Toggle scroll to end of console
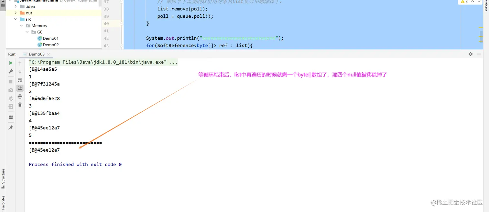 [20, 88]
